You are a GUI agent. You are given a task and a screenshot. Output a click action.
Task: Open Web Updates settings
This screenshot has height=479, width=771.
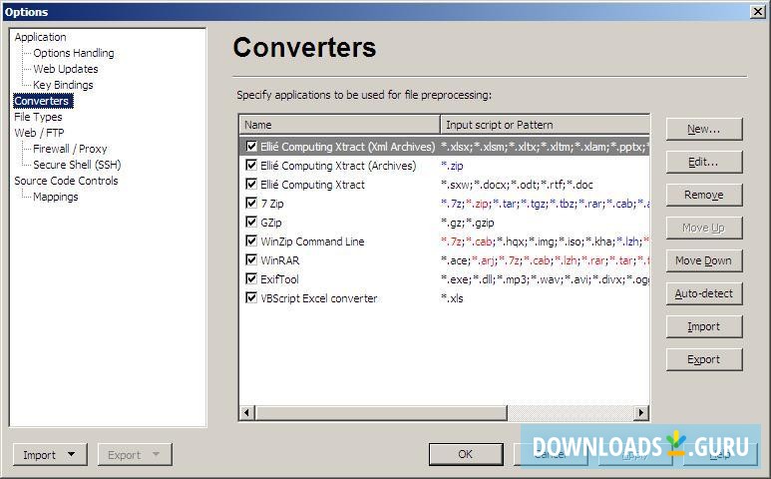coord(66,69)
